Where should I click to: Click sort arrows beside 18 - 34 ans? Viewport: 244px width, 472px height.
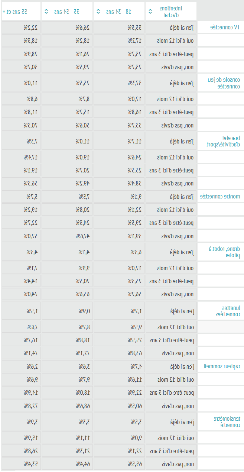(98, 12)
